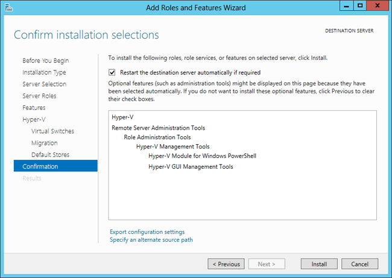Select Hyper-V GUI Management Tools entry
The image size is (392, 278).
tap(190, 167)
